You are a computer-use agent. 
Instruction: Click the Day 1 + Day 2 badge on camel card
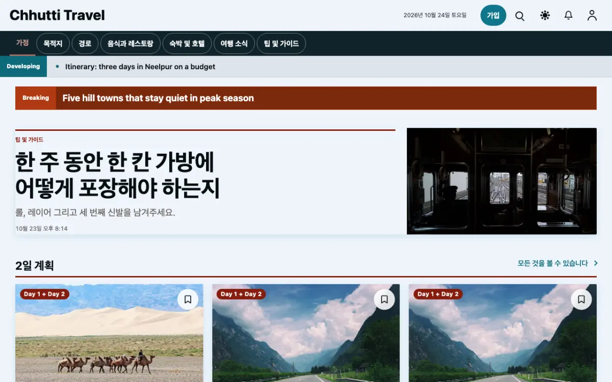pos(44,294)
